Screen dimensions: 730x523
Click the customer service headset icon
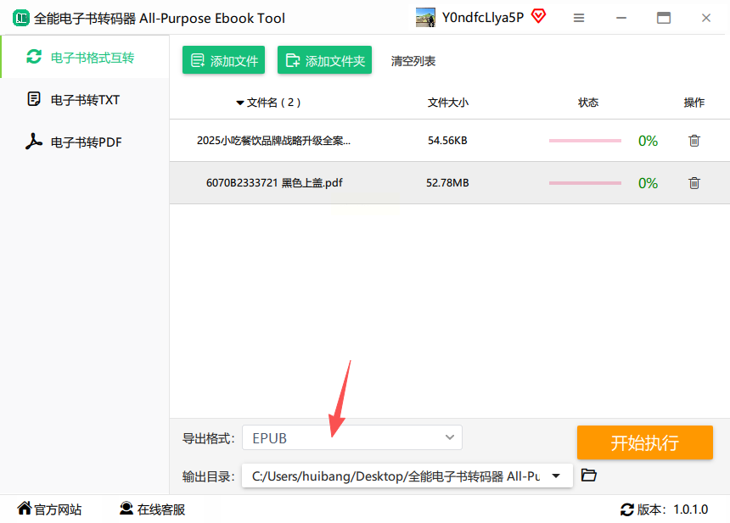[x=126, y=508]
